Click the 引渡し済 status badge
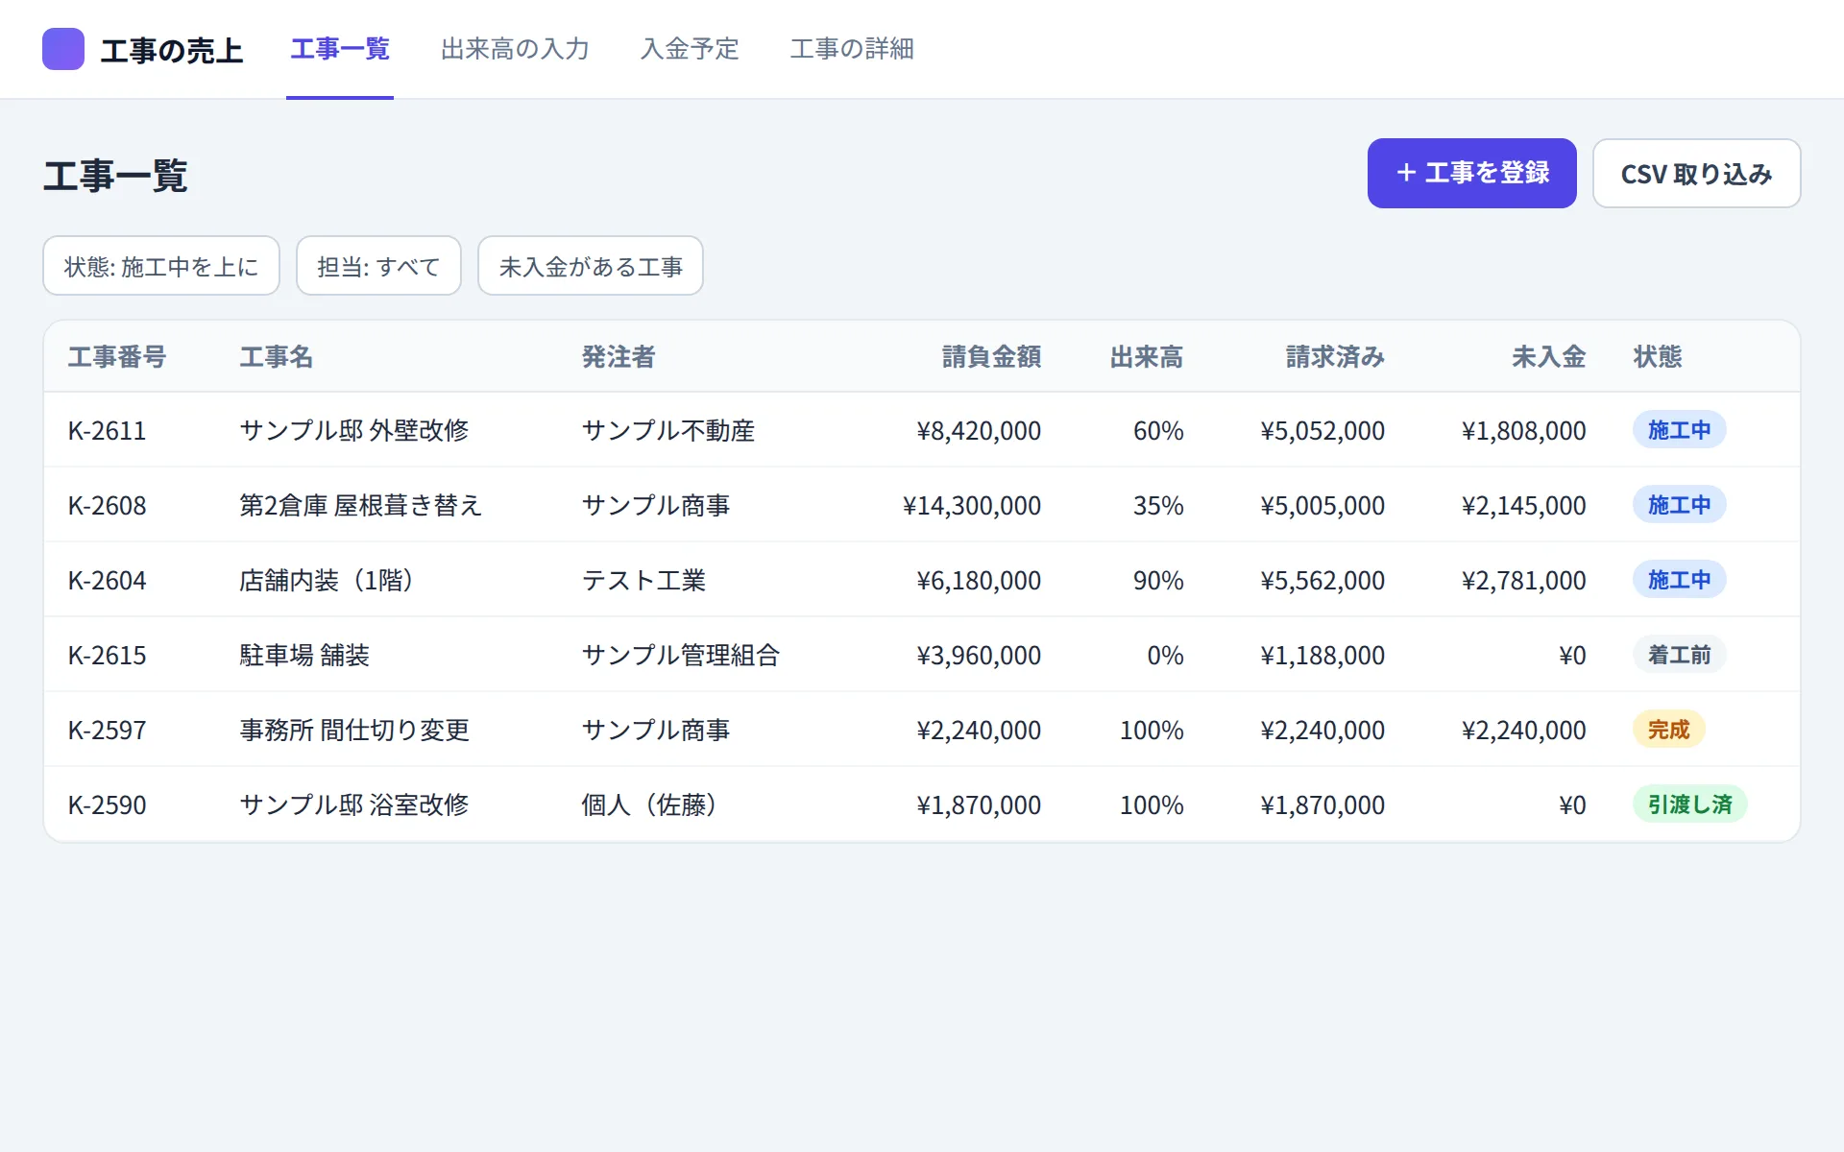This screenshot has height=1152, width=1844. 1689,804
